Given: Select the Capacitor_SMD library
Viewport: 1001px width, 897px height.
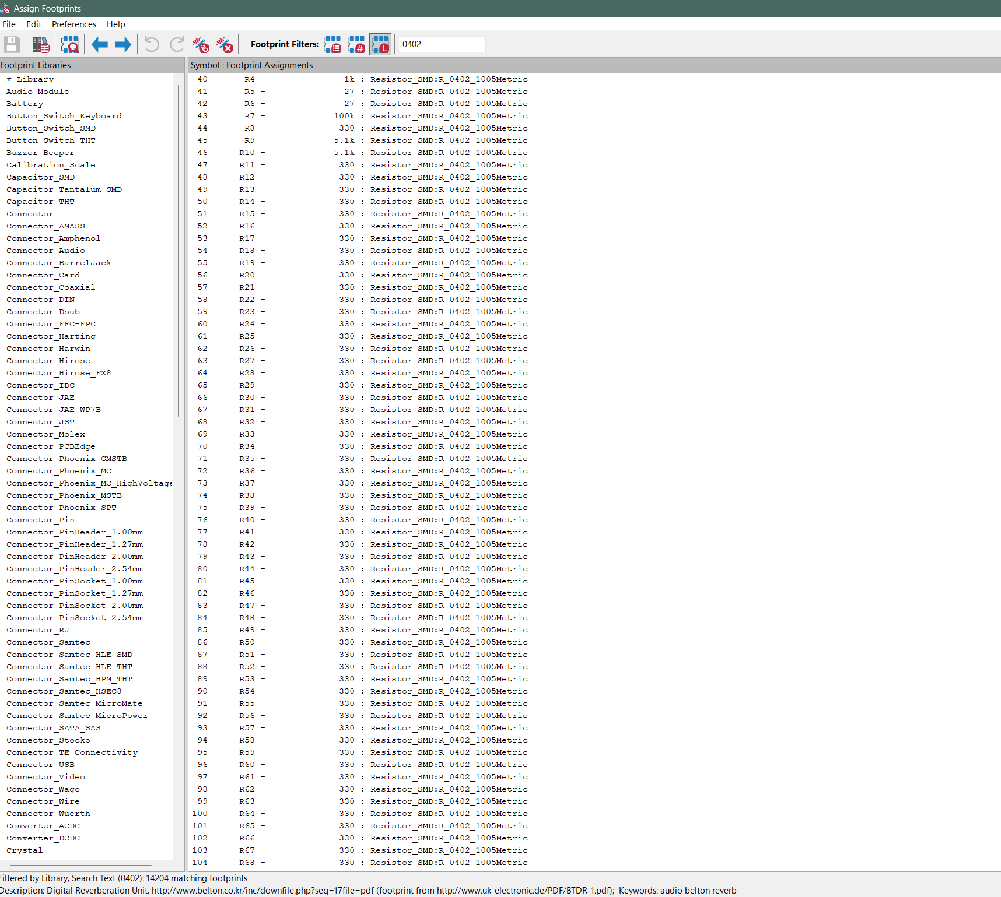Looking at the screenshot, I should pyautogui.click(x=40, y=177).
